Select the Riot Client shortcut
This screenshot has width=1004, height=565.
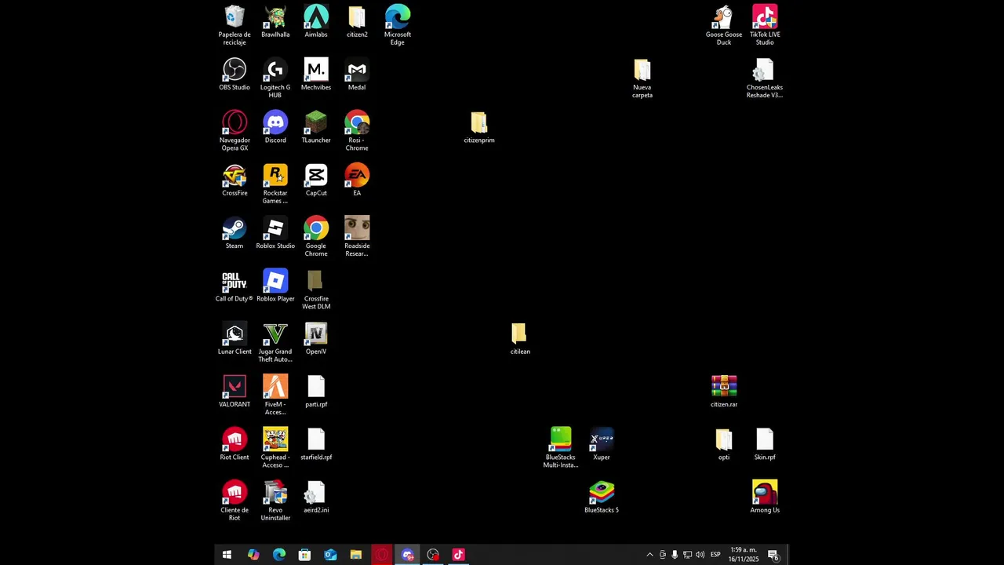(x=235, y=443)
